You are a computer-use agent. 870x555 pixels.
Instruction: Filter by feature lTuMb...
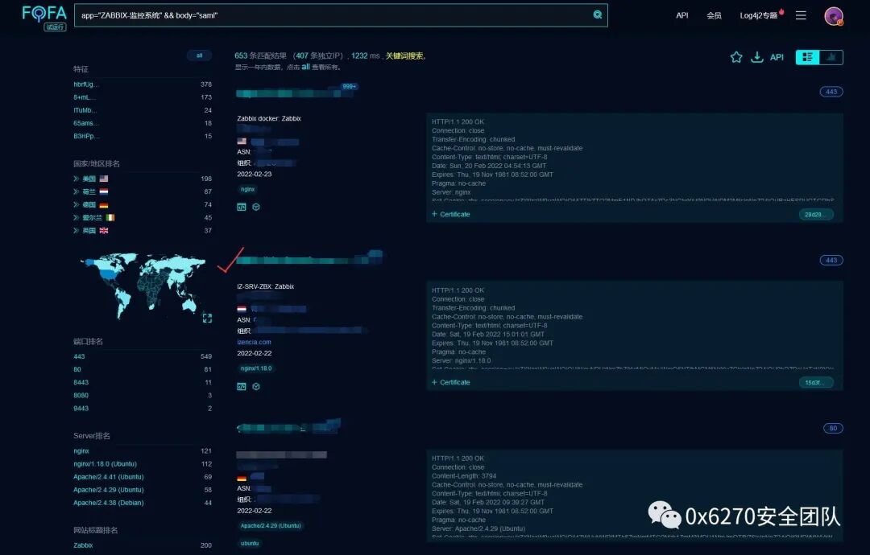tap(85, 110)
